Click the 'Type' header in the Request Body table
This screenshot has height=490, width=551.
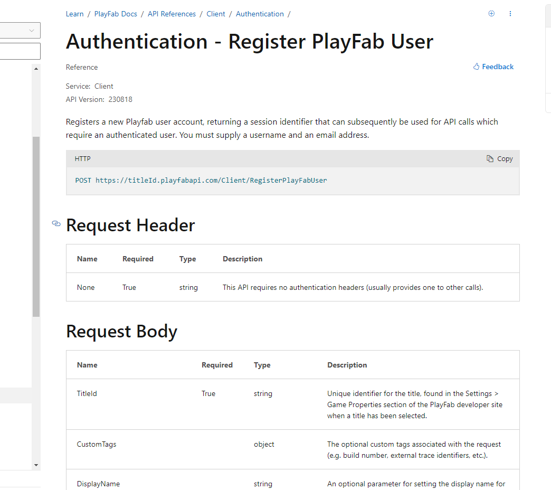(262, 365)
